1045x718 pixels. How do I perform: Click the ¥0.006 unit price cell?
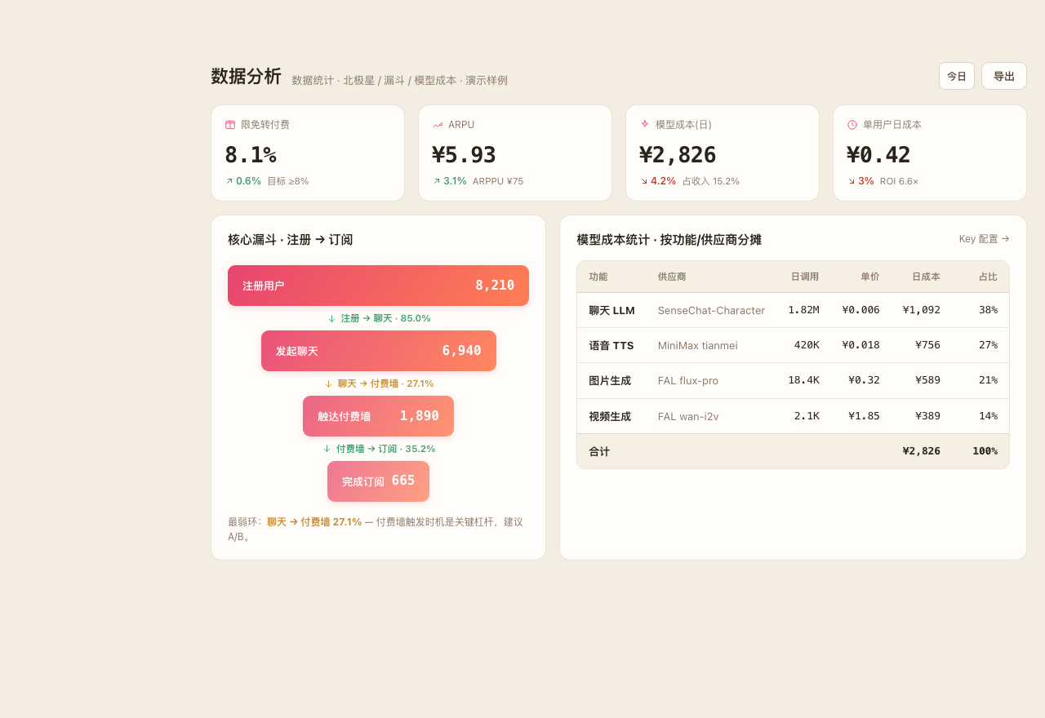coord(861,310)
